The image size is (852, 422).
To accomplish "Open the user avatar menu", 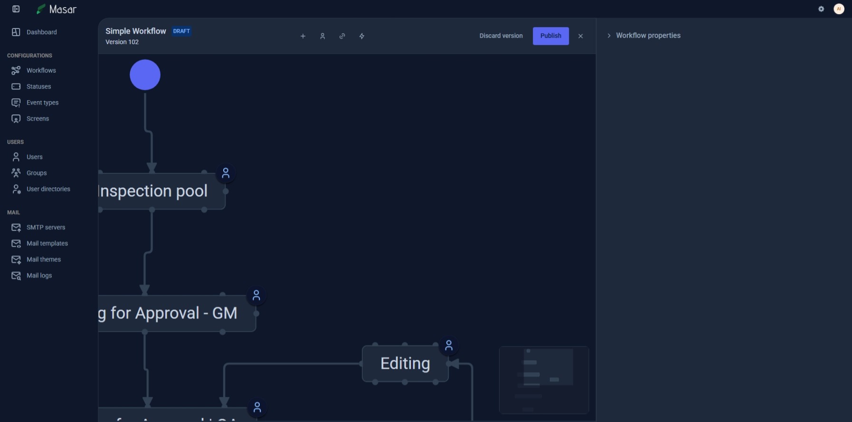I will [839, 9].
